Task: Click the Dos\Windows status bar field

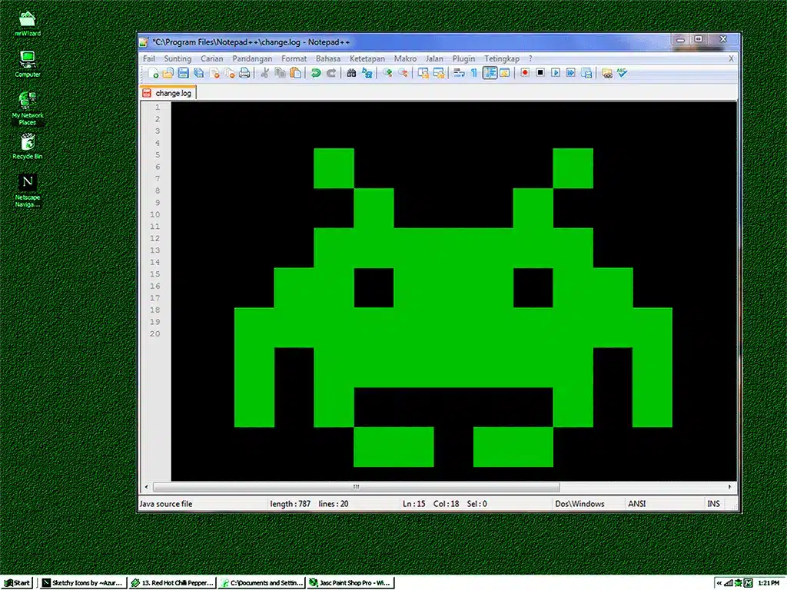Action: [579, 504]
